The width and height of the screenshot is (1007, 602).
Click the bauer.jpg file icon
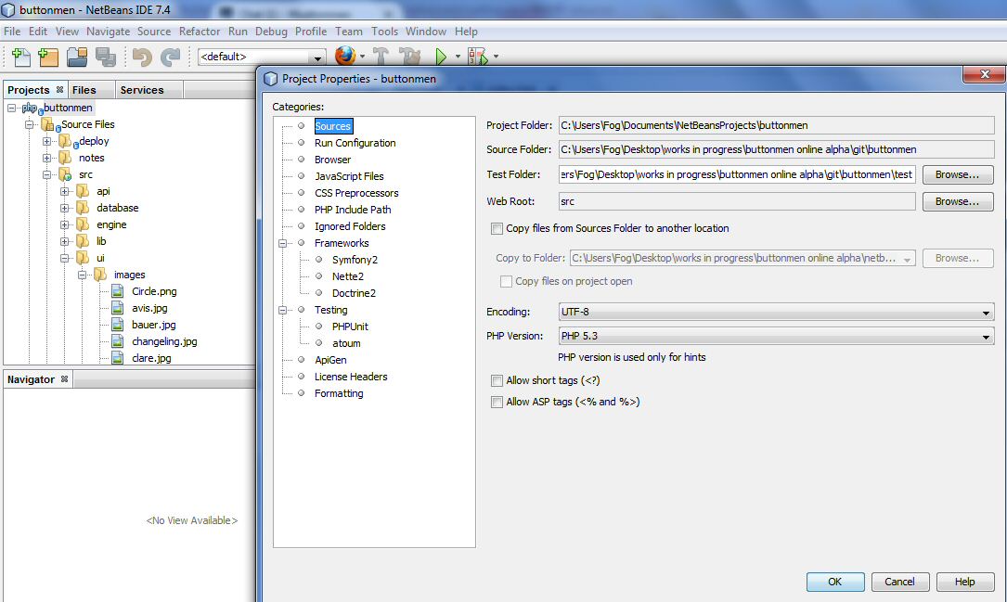click(118, 325)
